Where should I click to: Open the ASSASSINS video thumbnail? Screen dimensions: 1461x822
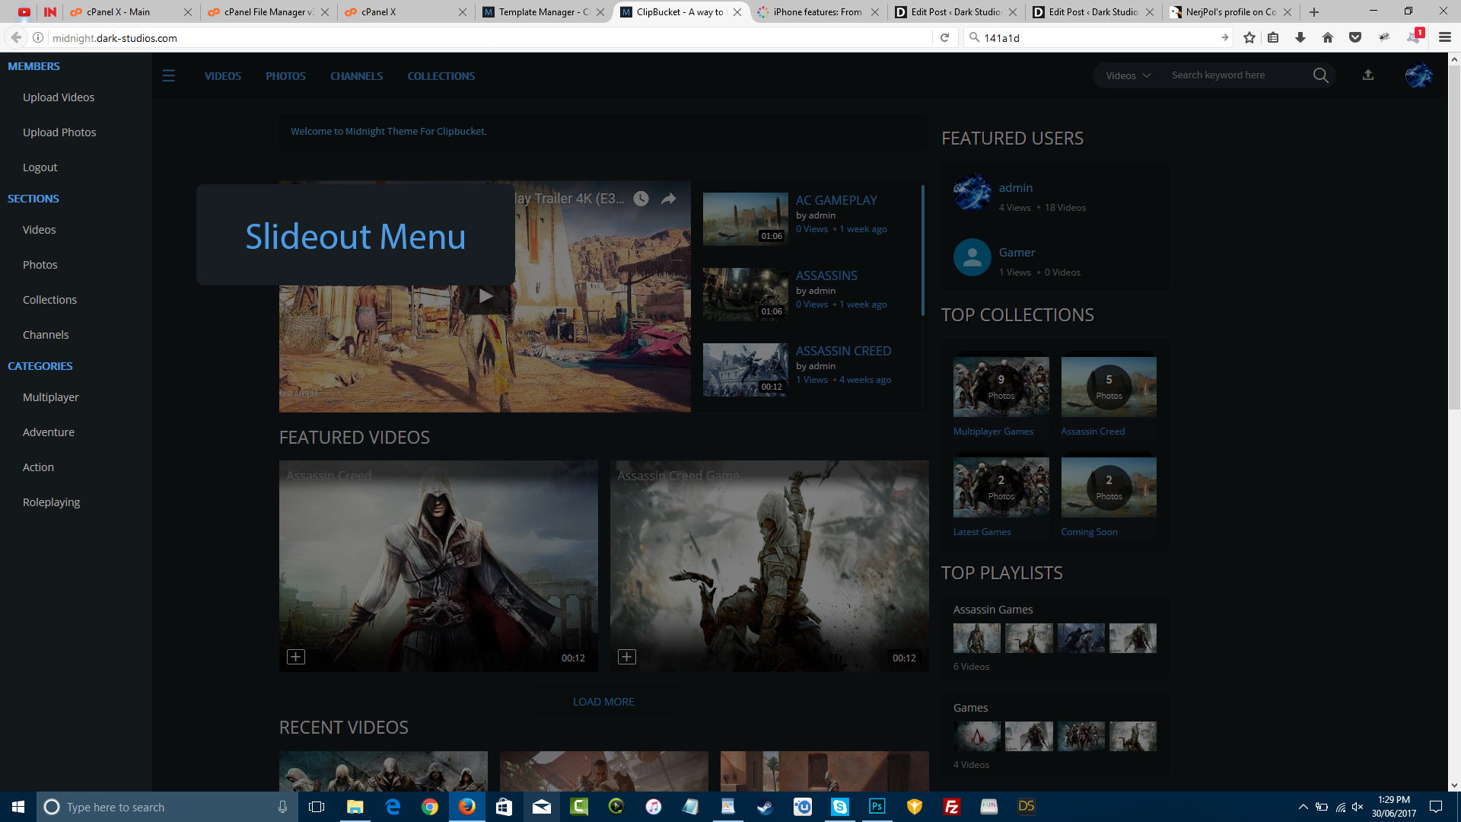coord(746,294)
